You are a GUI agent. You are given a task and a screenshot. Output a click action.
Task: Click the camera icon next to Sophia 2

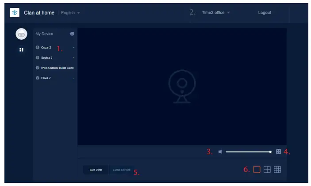[37, 57]
